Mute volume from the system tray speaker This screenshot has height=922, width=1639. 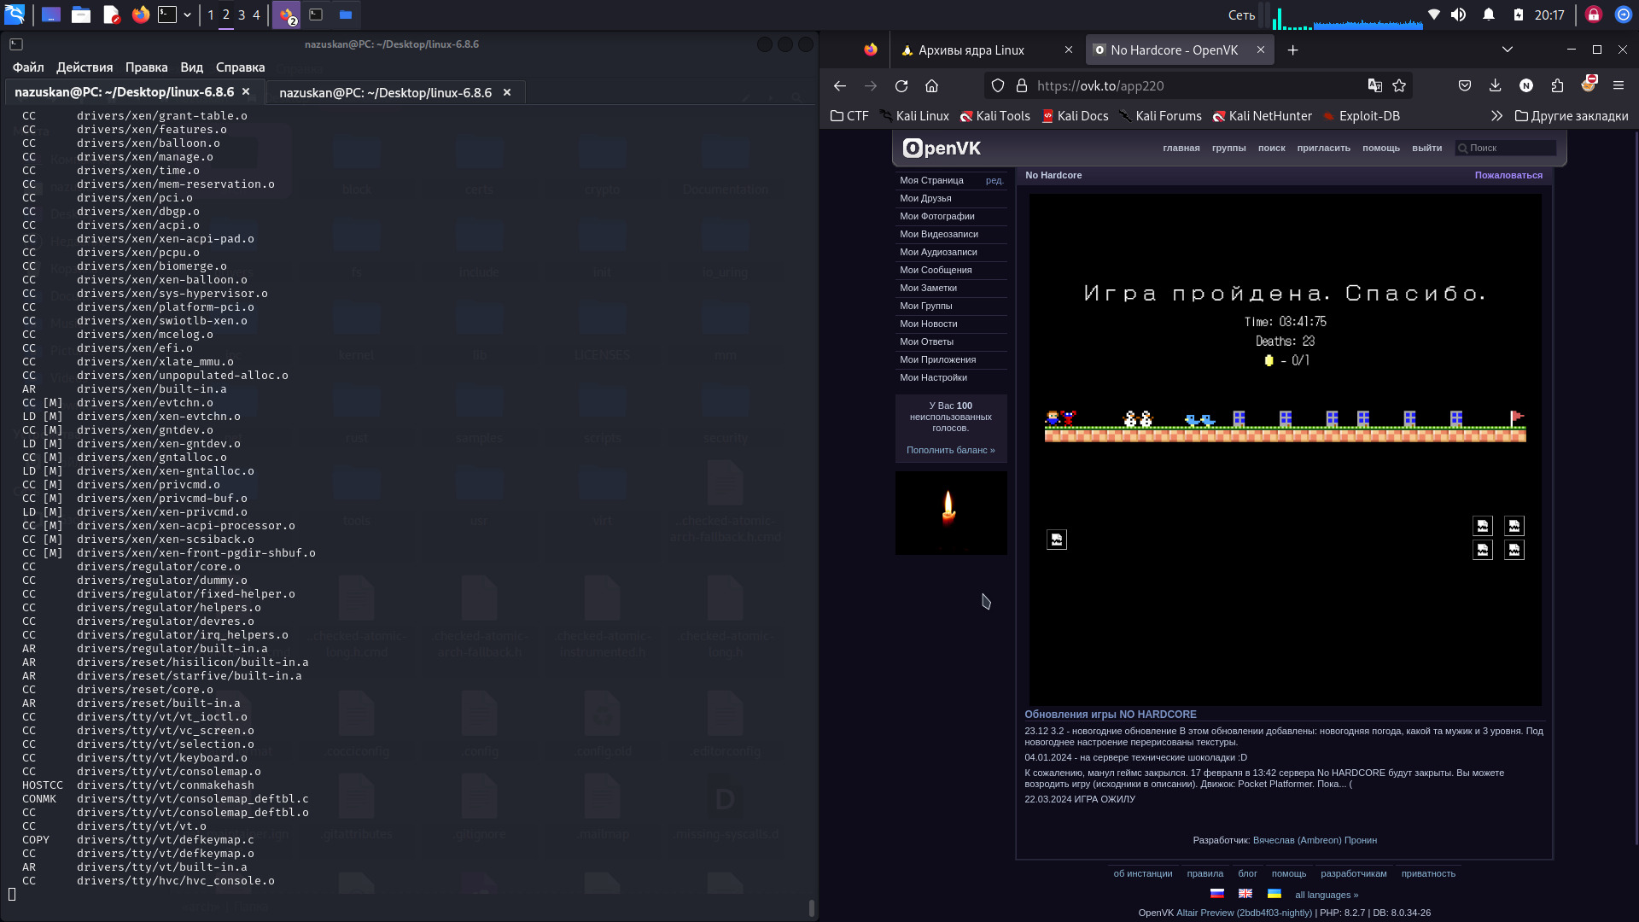click(x=1458, y=15)
